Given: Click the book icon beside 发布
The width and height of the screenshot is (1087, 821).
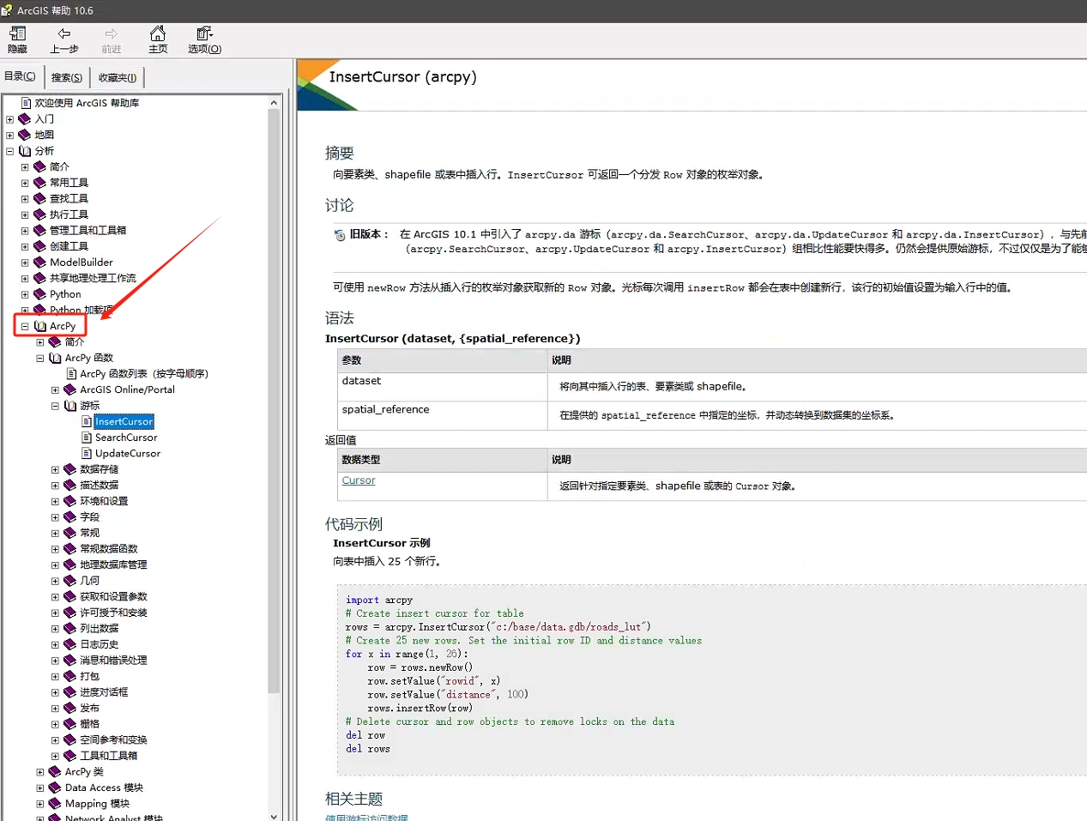Looking at the screenshot, I should tap(70, 709).
